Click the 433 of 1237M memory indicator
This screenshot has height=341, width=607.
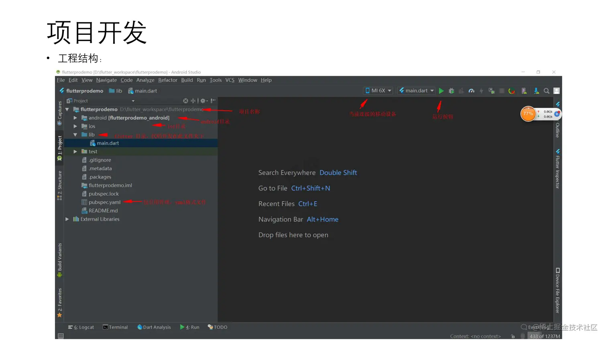pos(545,336)
